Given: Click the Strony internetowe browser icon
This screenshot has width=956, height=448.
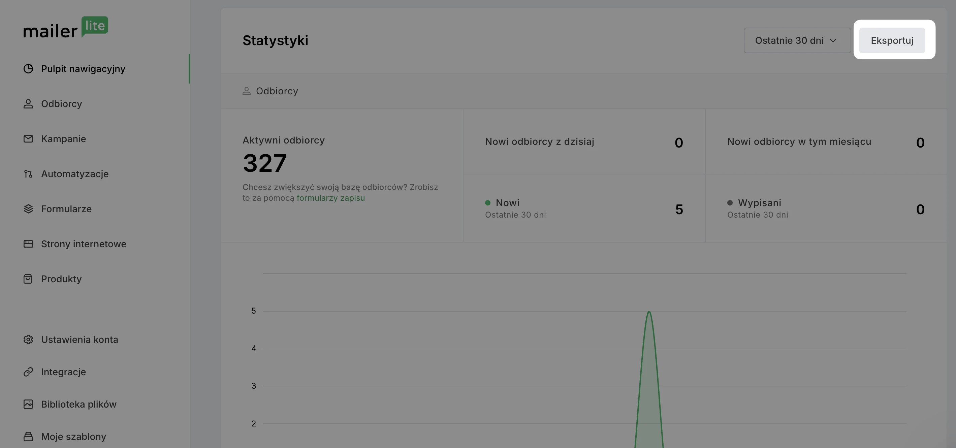Looking at the screenshot, I should (28, 244).
